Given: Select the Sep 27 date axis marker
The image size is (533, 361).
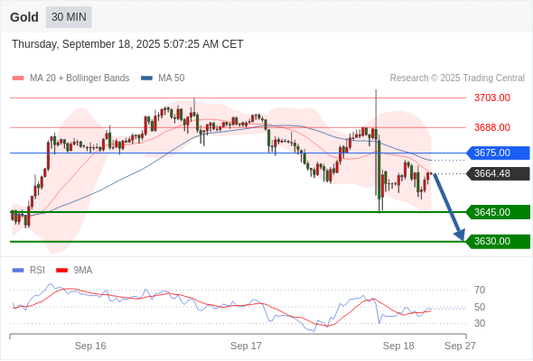Looking at the screenshot, I should [460, 346].
